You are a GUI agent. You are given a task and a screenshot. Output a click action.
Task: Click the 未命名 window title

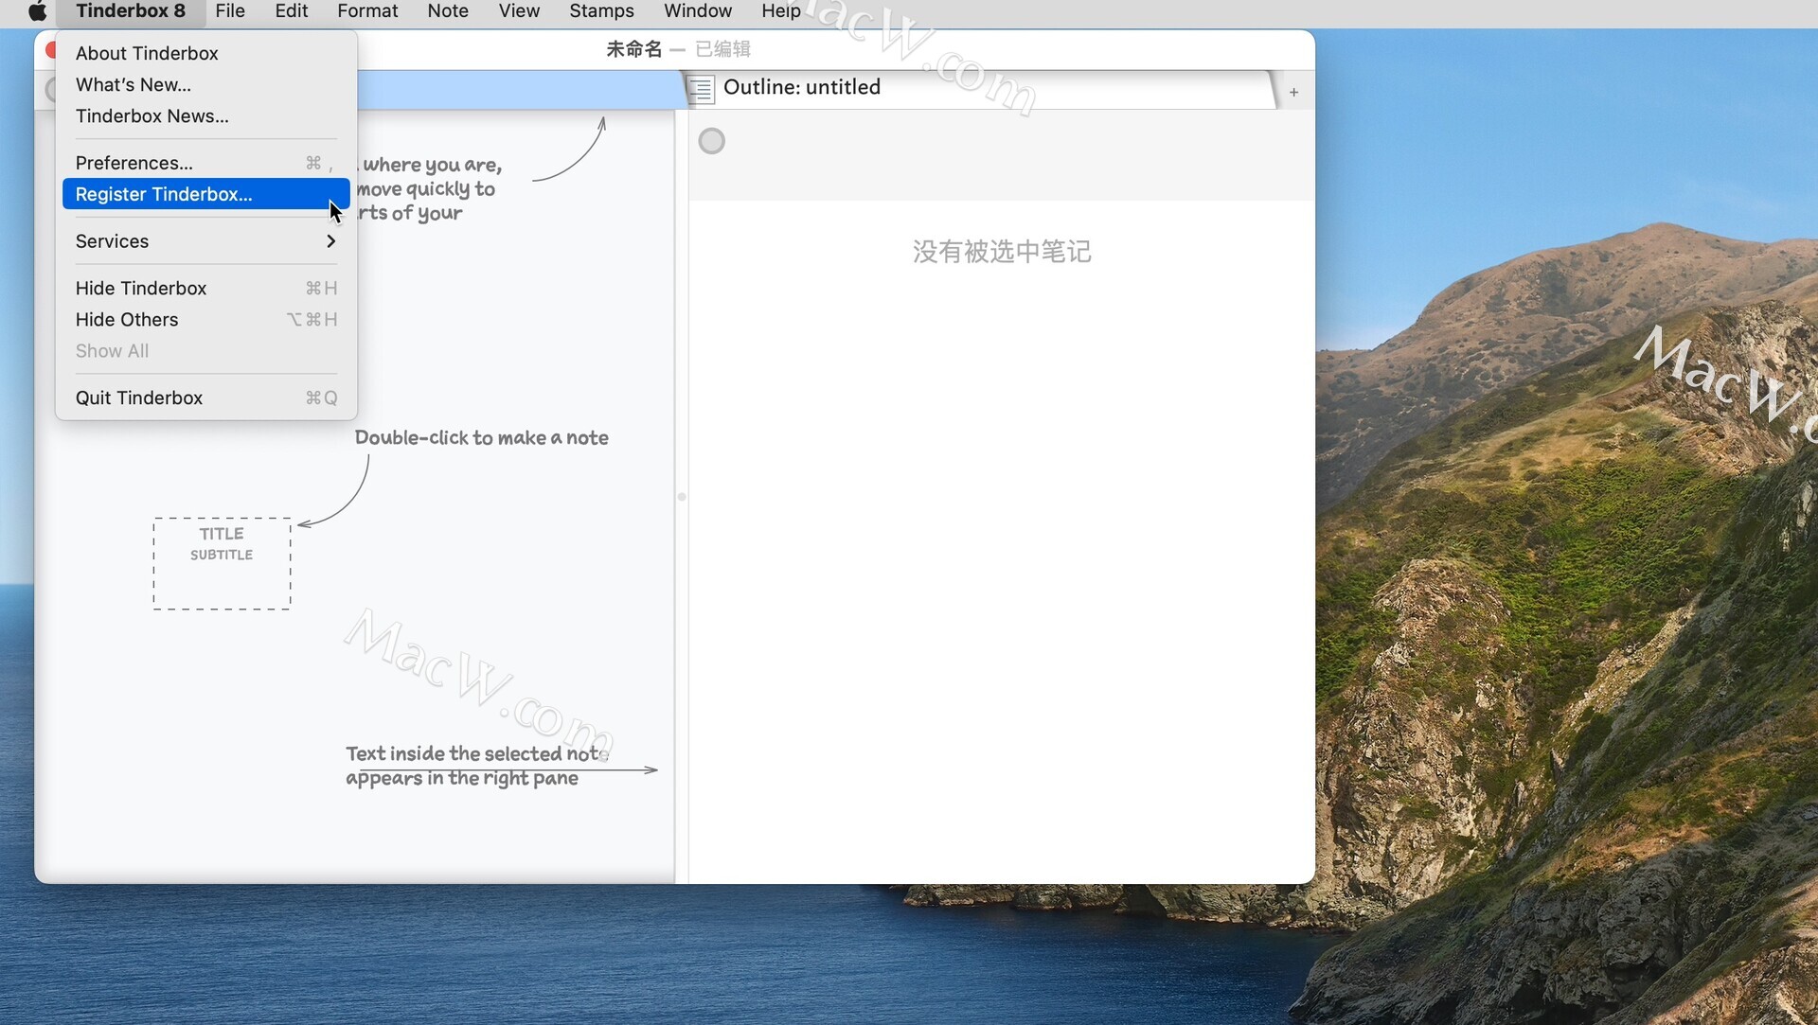point(633,49)
